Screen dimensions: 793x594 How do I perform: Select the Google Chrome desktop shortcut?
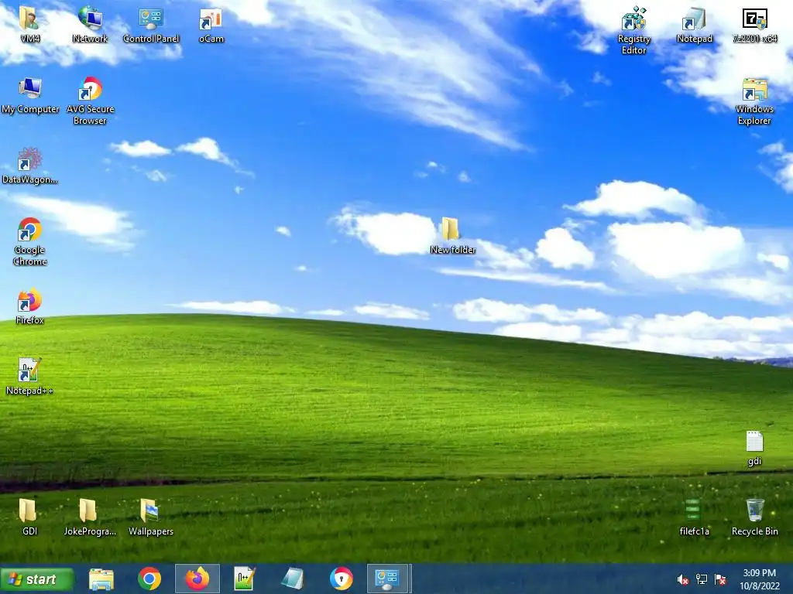tap(29, 230)
